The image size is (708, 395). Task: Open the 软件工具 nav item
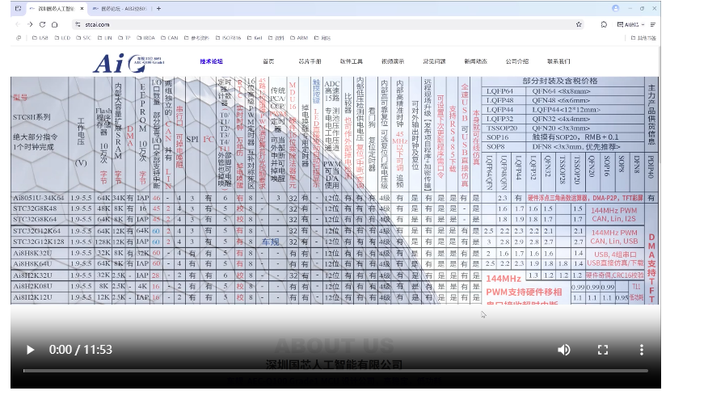coord(352,61)
